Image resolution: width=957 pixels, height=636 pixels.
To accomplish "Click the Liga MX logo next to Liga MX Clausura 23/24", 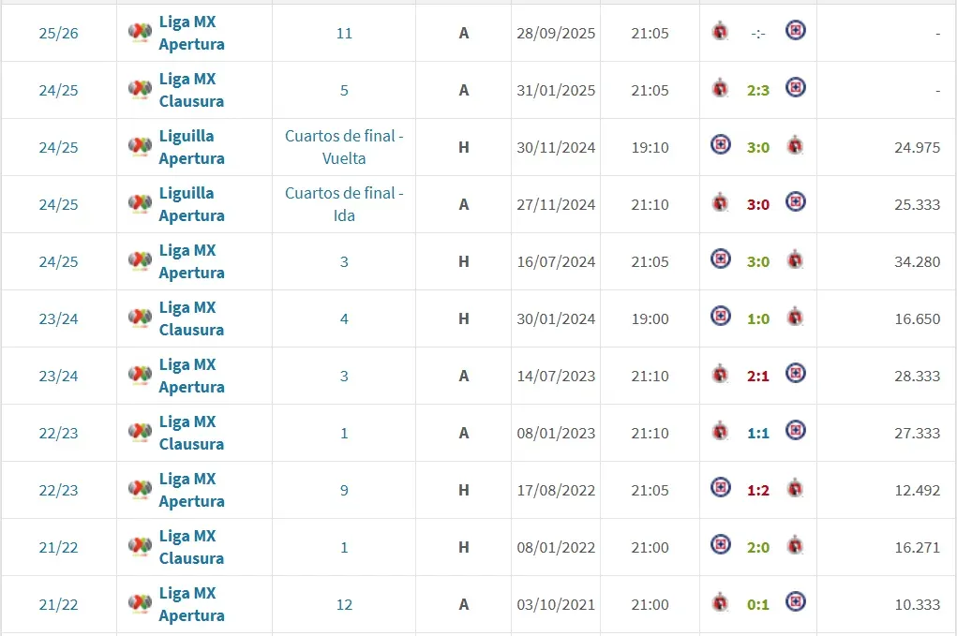I will pos(142,318).
